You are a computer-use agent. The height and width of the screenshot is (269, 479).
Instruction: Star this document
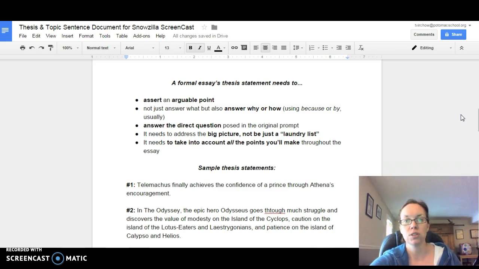(x=204, y=27)
